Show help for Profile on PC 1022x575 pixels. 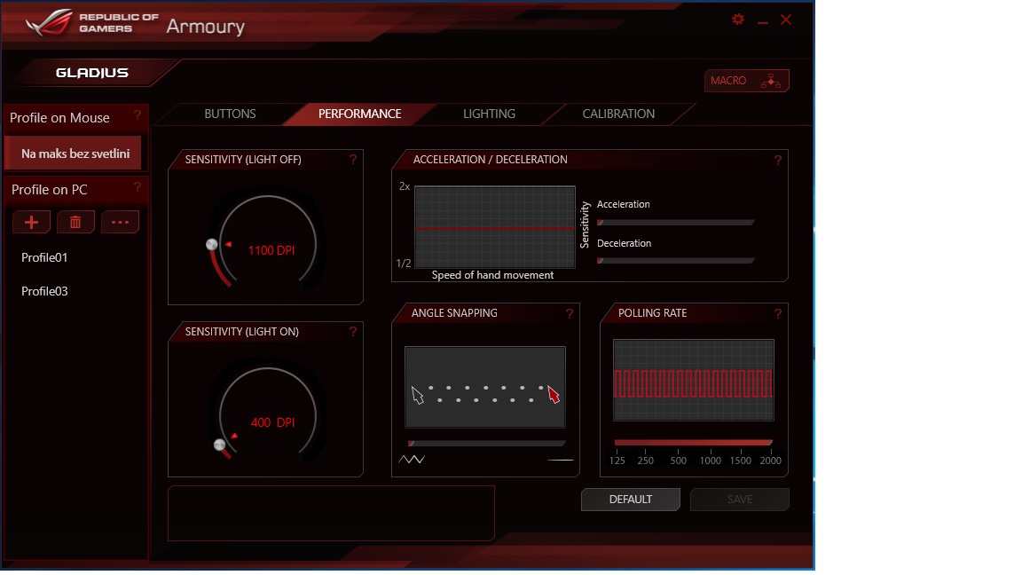coord(137,188)
